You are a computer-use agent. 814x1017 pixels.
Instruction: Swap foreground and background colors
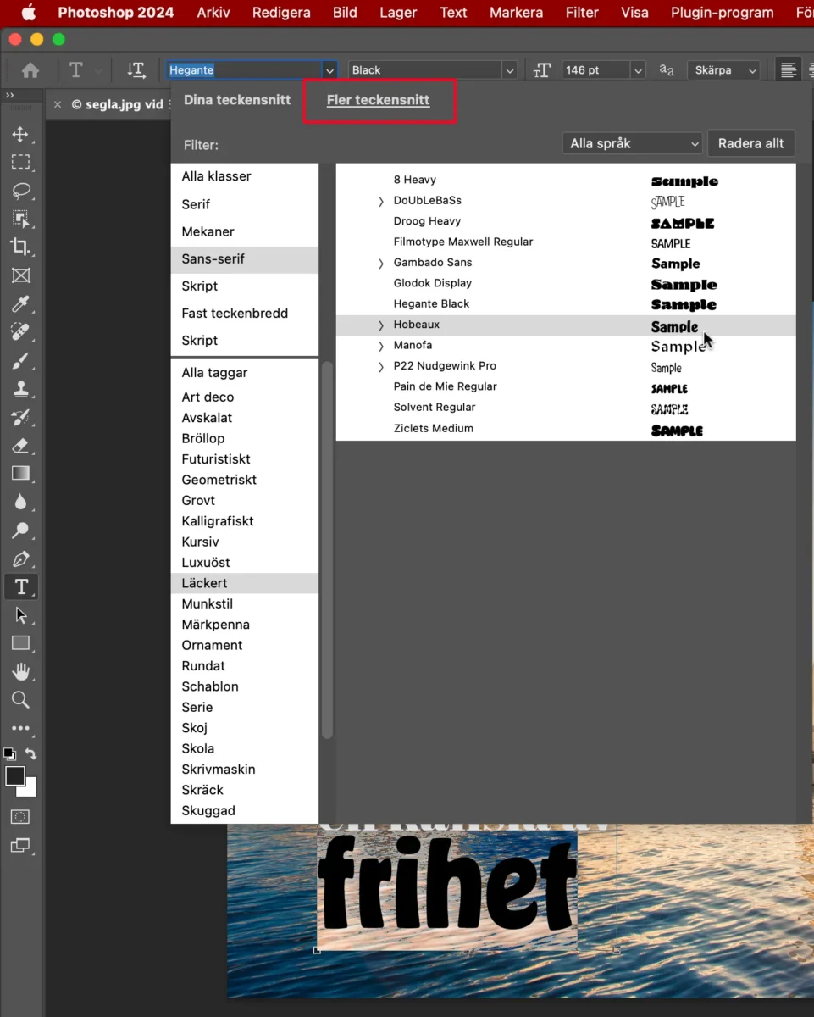tap(31, 753)
